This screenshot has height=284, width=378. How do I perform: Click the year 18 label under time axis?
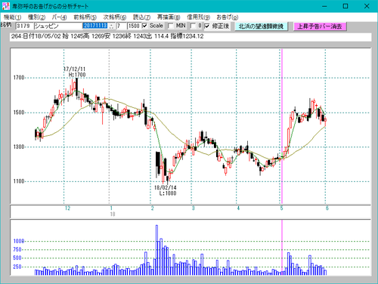113,215
